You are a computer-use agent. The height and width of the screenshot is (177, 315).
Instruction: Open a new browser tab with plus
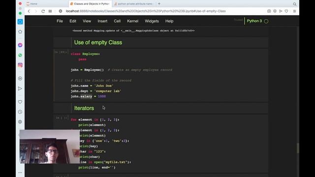[159, 3]
